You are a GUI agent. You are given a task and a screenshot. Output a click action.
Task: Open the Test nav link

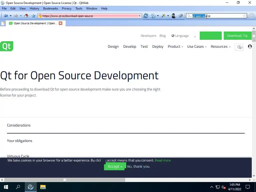click(x=144, y=46)
